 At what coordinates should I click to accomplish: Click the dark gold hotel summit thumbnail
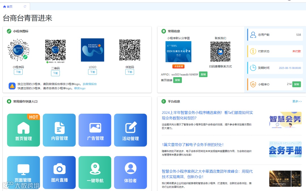[285, 179]
